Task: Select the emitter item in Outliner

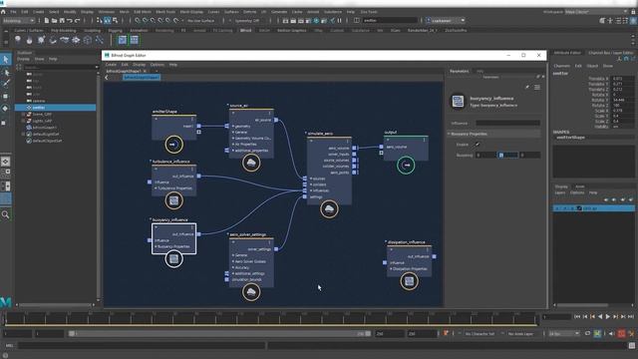Action: tap(56, 108)
